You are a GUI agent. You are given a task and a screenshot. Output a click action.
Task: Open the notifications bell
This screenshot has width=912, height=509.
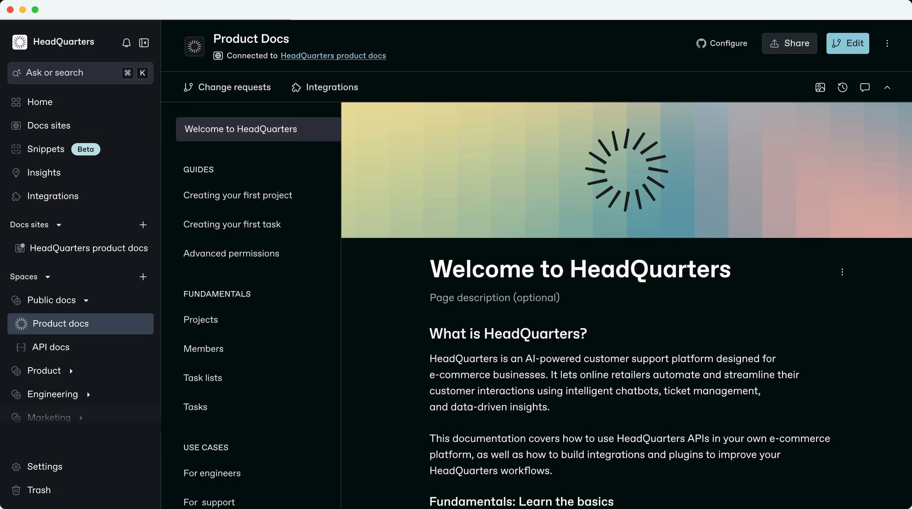pos(126,43)
